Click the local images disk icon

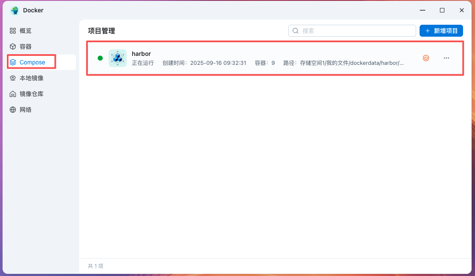13,78
